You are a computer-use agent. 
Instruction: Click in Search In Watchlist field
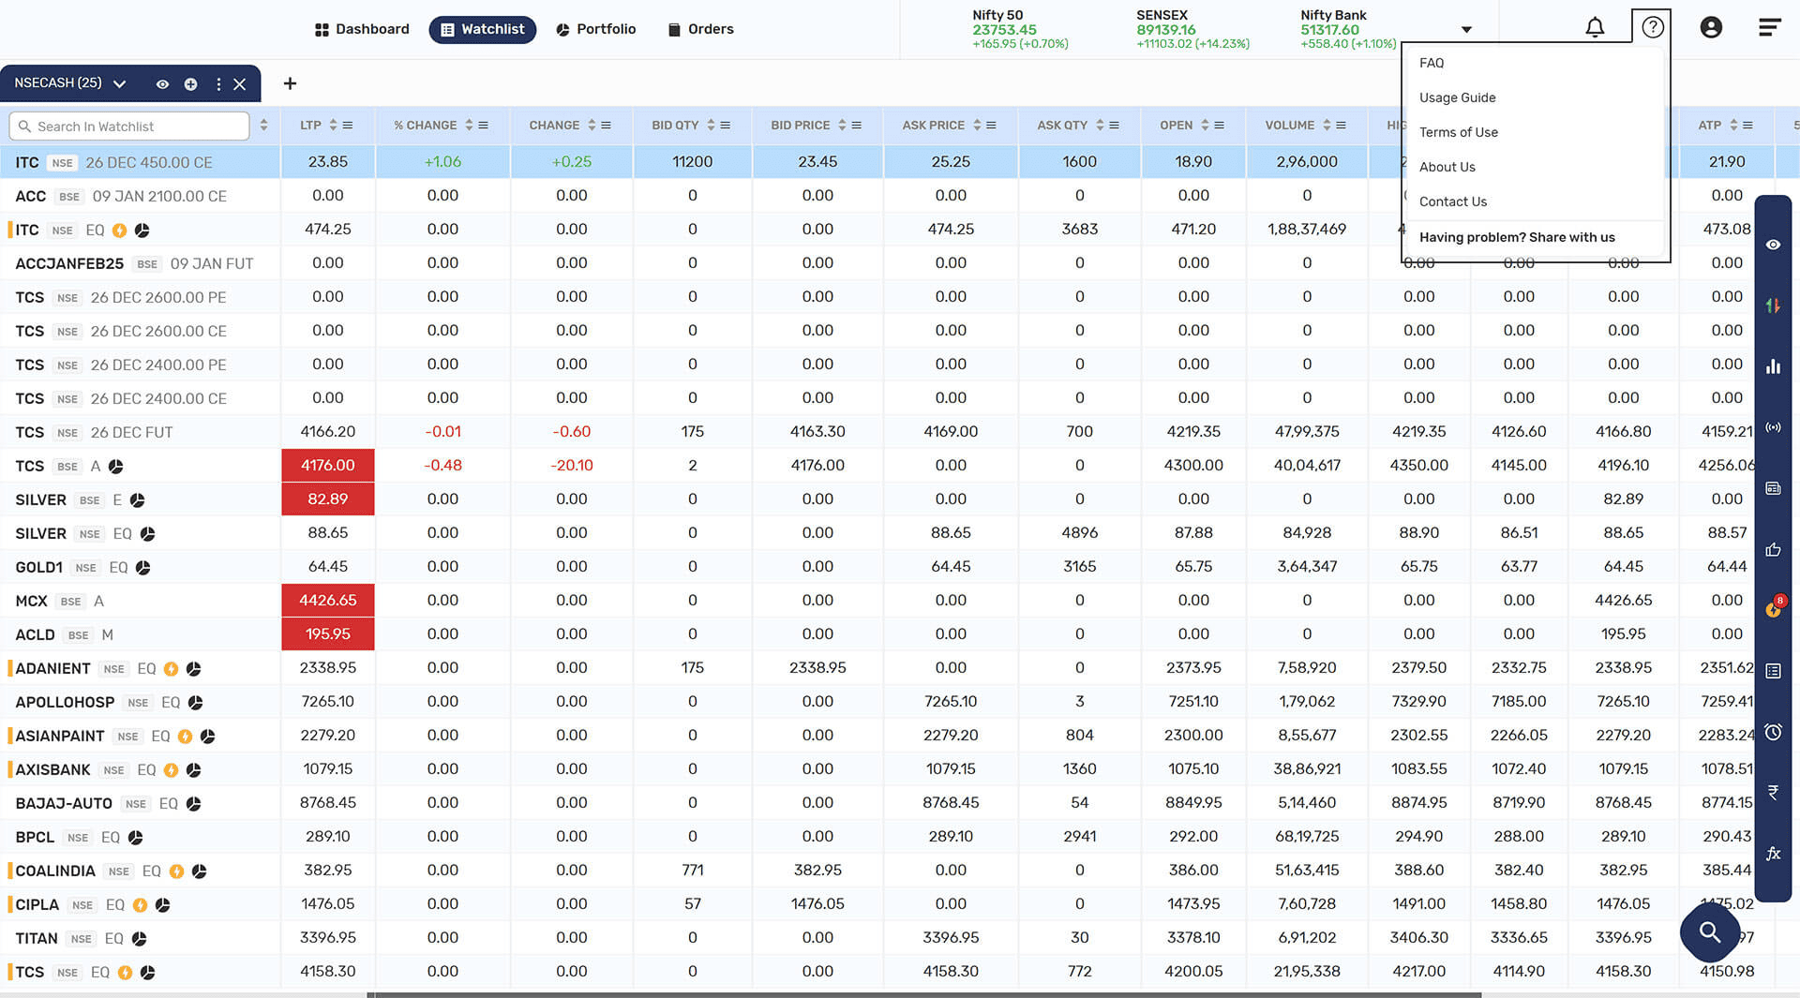coord(129,127)
